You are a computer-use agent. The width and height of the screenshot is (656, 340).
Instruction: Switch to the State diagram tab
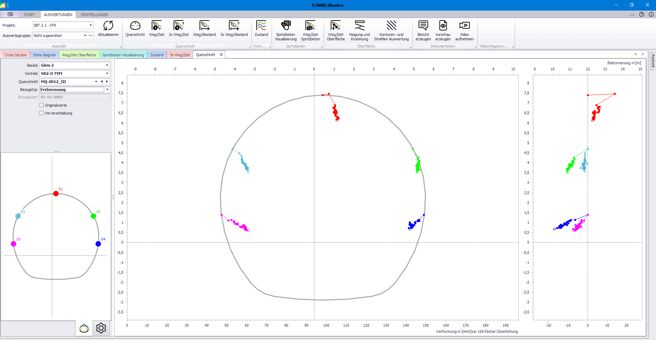click(44, 55)
